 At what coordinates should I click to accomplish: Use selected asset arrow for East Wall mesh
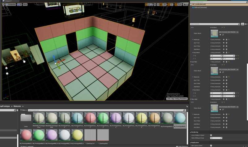pyautogui.click(x=220, y=72)
